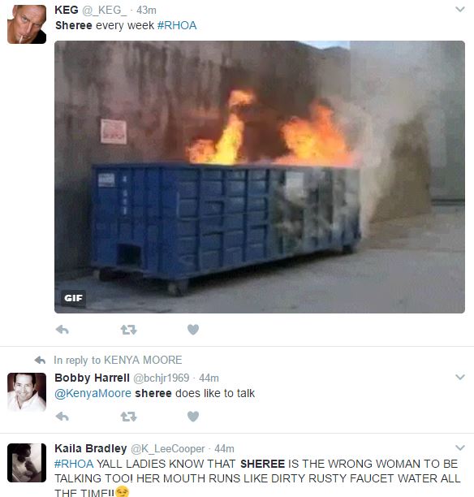Play the dumpster fire GIF
Image resolution: width=474 pixels, height=497 pixels.
(x=260, y=177)
